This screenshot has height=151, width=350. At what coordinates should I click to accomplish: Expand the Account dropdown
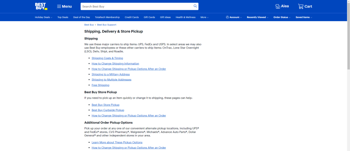tap(234, 17)
